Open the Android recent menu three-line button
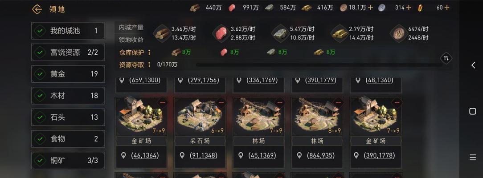483x178 pixels. click(473, 158)
